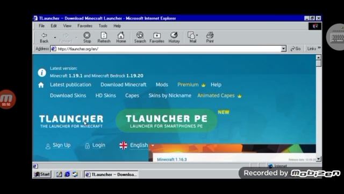Click the Minecraft 1.16.3 article title

(172, 160)
